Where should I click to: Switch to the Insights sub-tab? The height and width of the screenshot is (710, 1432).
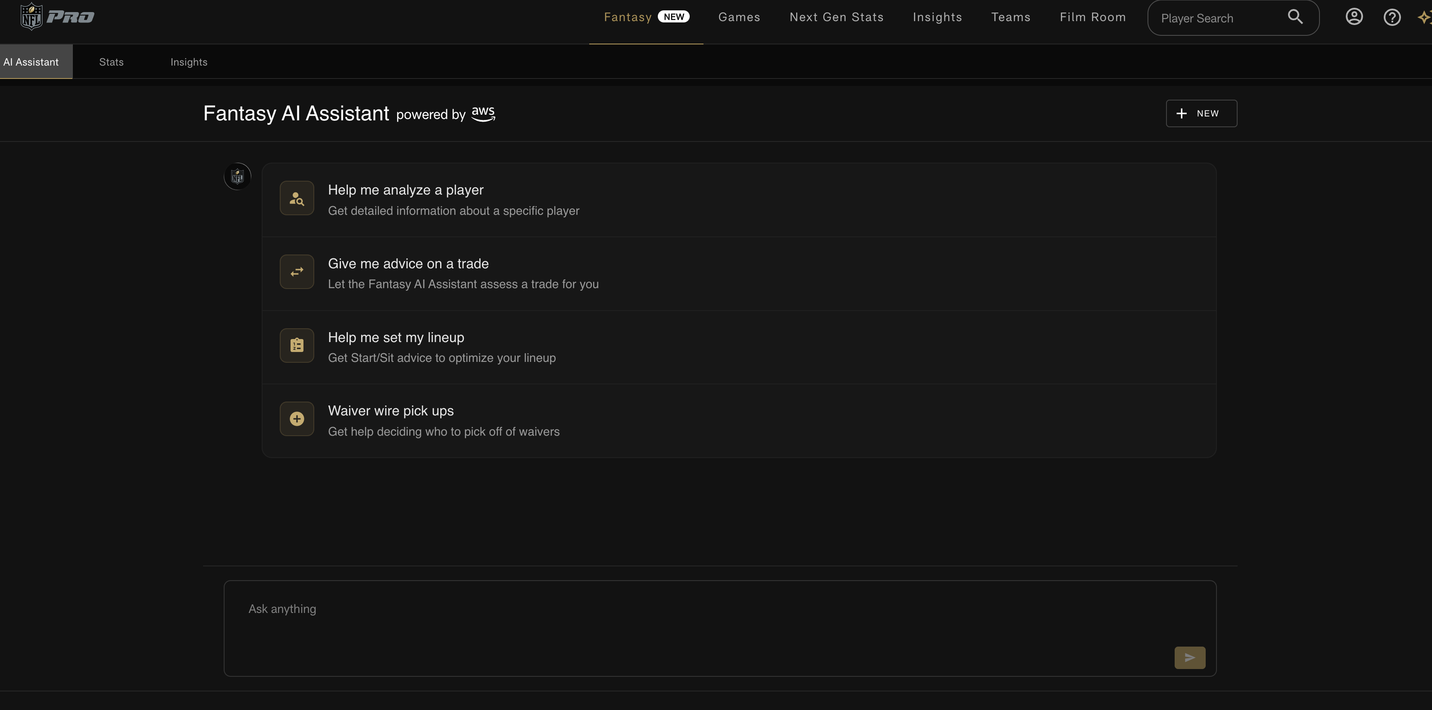(188, 62)
